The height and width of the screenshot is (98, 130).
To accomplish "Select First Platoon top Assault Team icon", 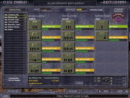I will tap(68, 36).
